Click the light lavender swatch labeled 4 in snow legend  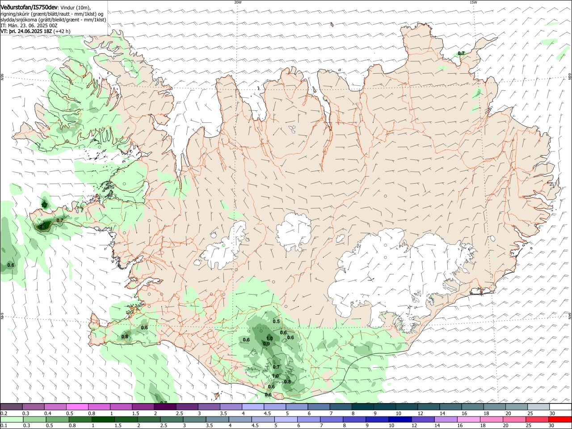(253, 407)
